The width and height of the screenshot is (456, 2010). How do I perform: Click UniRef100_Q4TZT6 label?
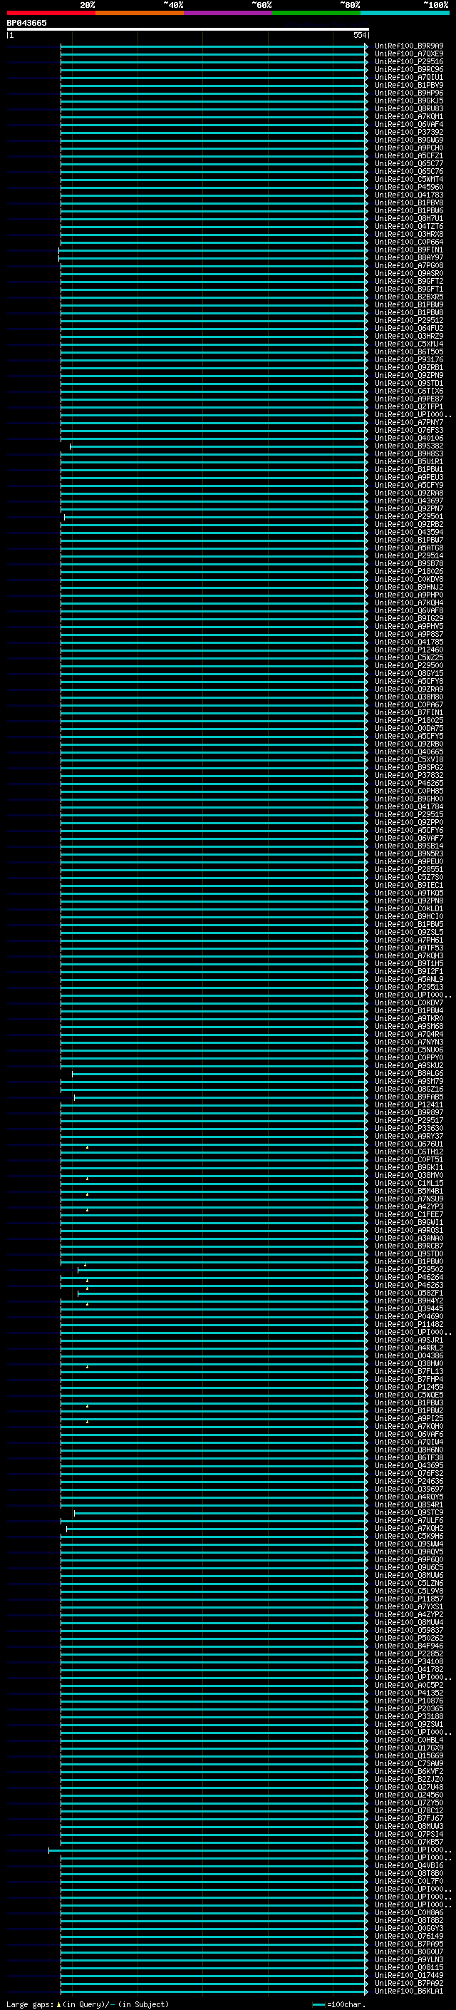click(409, 226)
